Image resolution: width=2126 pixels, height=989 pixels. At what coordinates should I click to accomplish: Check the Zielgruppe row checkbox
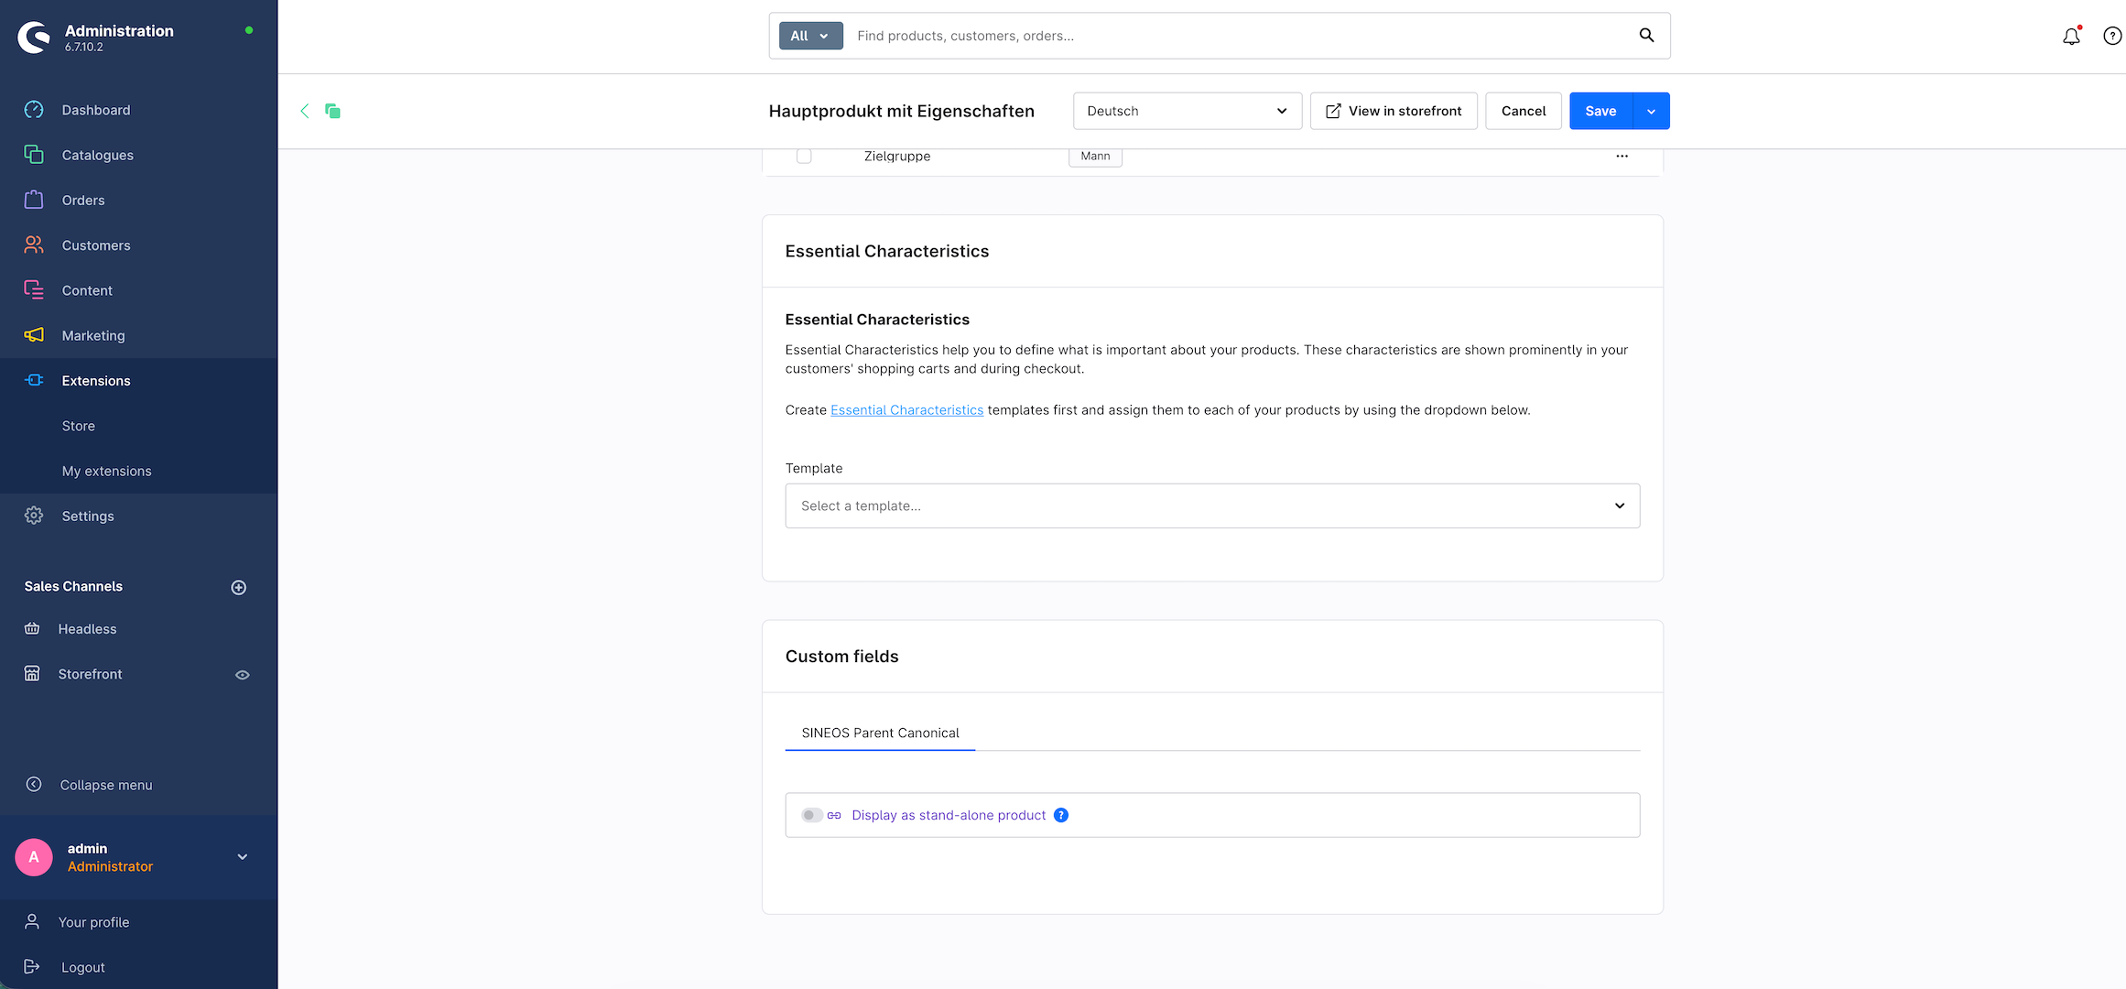[x=804, y=157]
